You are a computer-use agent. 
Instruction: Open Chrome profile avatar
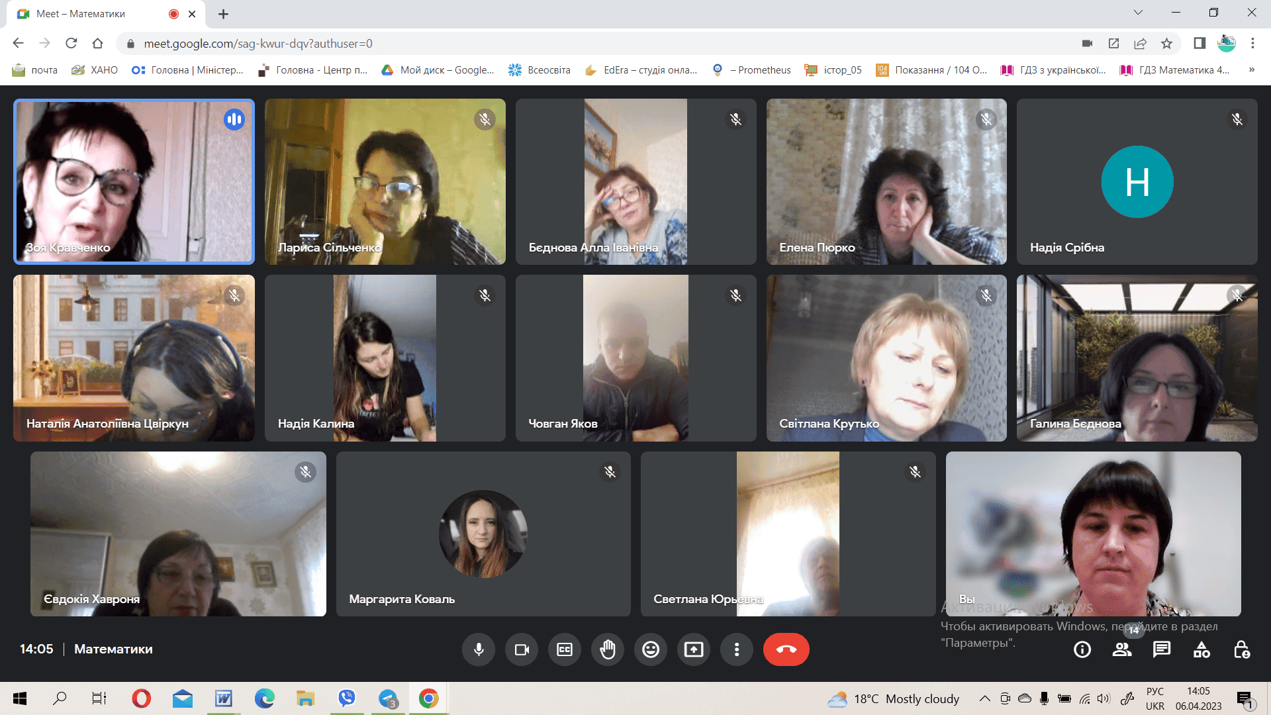1227,43
